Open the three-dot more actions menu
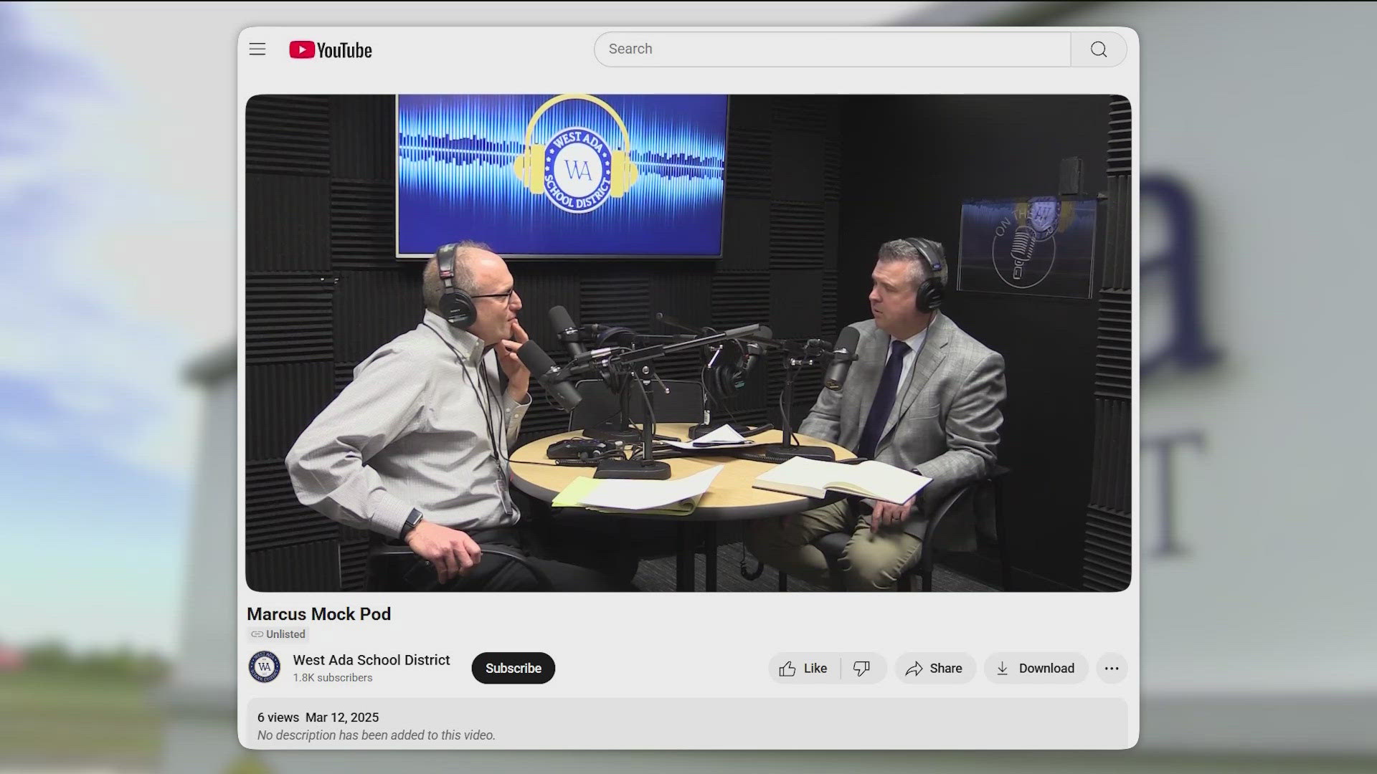The width and height of the screenshot is (1377, 774). coord(1111,668)
